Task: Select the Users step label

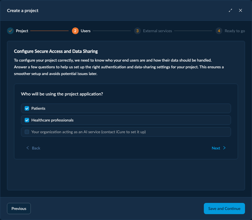Action: click(85, 31)
